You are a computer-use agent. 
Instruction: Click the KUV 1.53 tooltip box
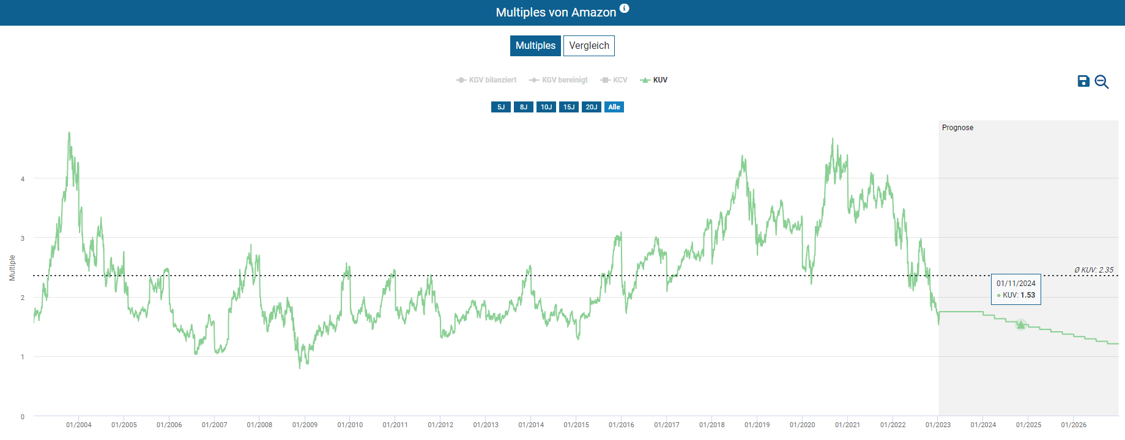point(1015,289)
